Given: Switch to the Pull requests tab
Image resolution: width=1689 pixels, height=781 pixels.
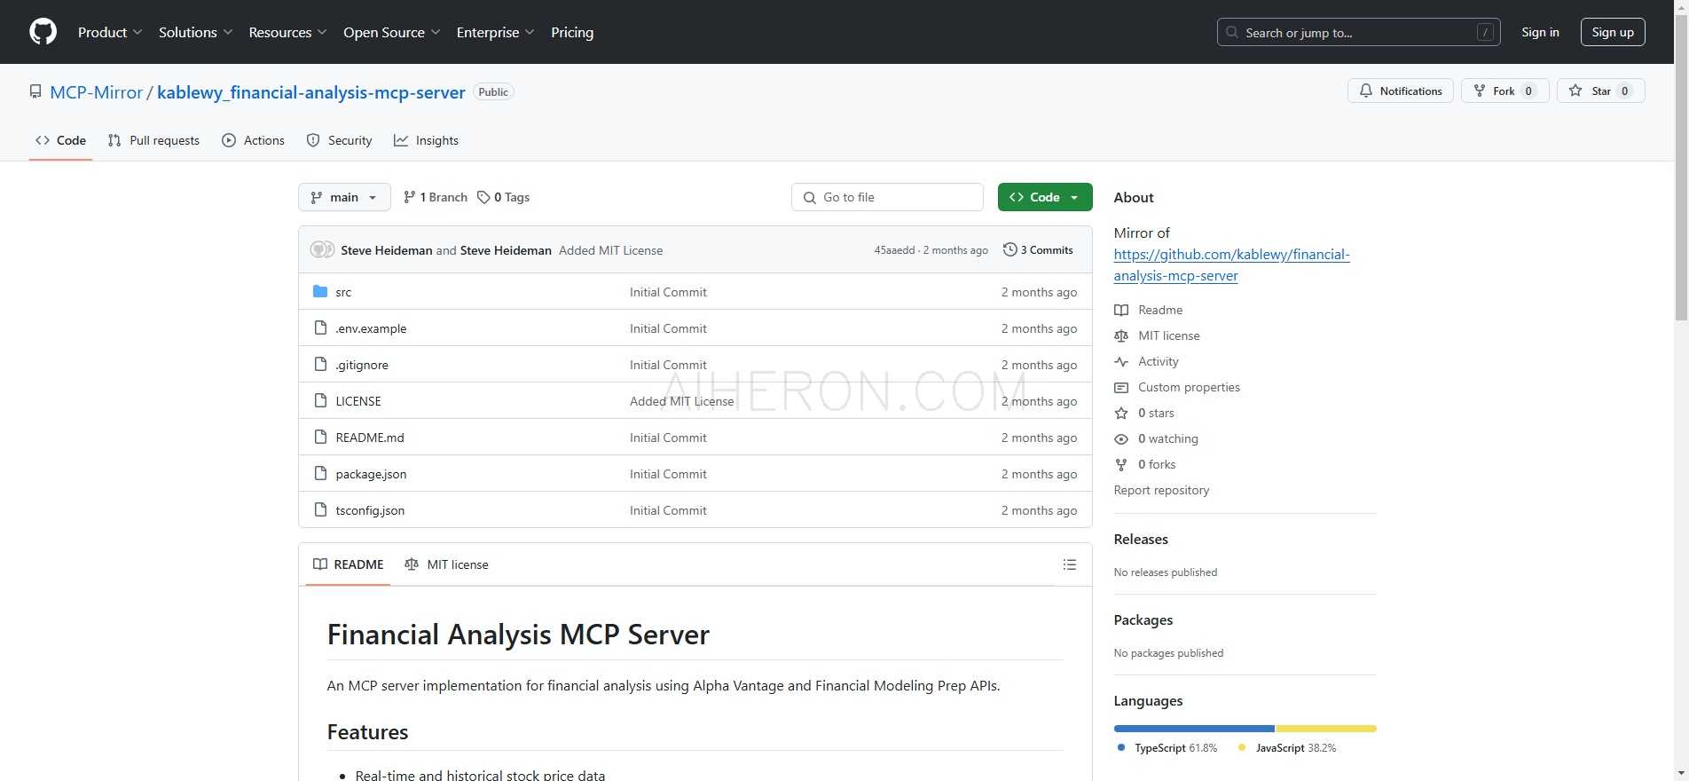Looking at the screenshot, I should [x=153, y=140].
